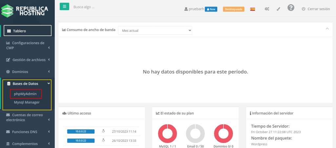Image resolution: width=336 pixels, height=148 pixels.
Task: Click the paintbrush theme icon
Action: tap(278, 9)
